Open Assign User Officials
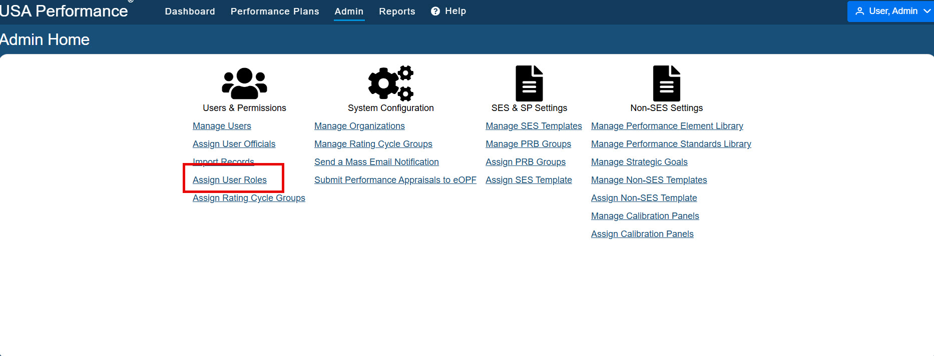 pyautogui.click(x=234, y=144)
